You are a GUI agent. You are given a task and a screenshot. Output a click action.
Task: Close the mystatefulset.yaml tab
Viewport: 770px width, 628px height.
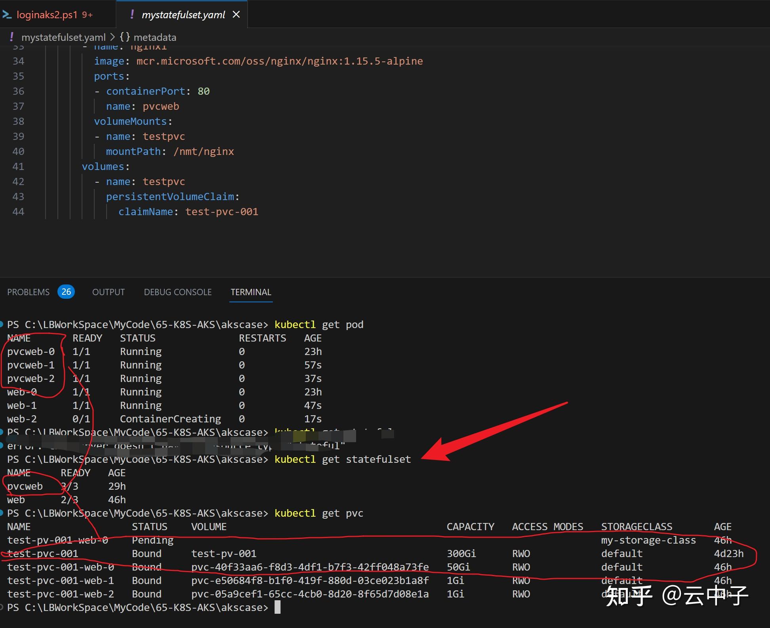pyautogui.click(x=236, y=14)
